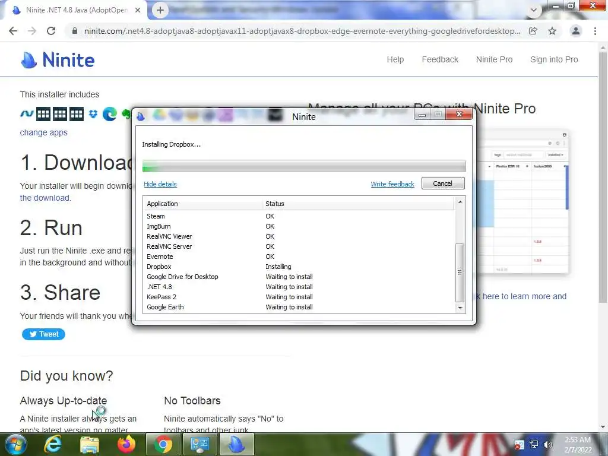Click Sign into Pro
The width and height of the screenshot is (608, 456).
(x=554, y=60)
